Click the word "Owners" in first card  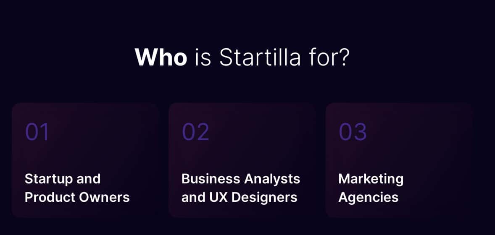click(104, 198)
